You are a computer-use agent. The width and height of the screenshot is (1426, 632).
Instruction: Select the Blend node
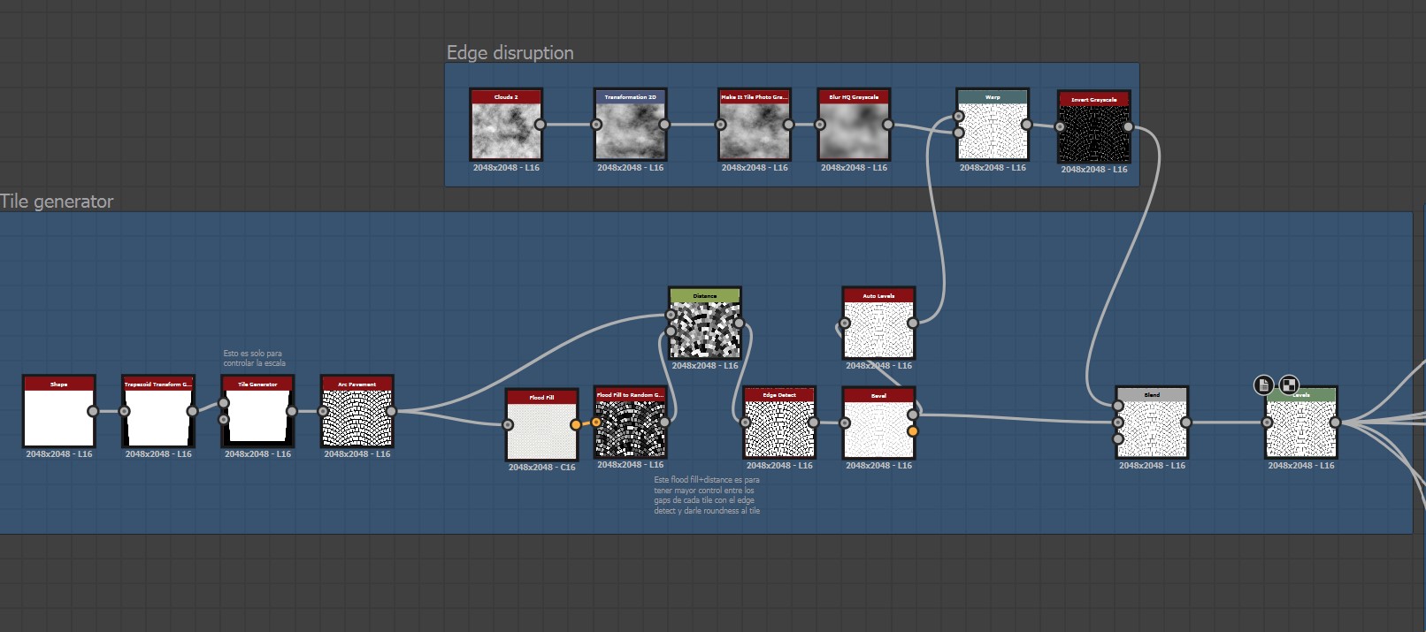pos(1152,423)
